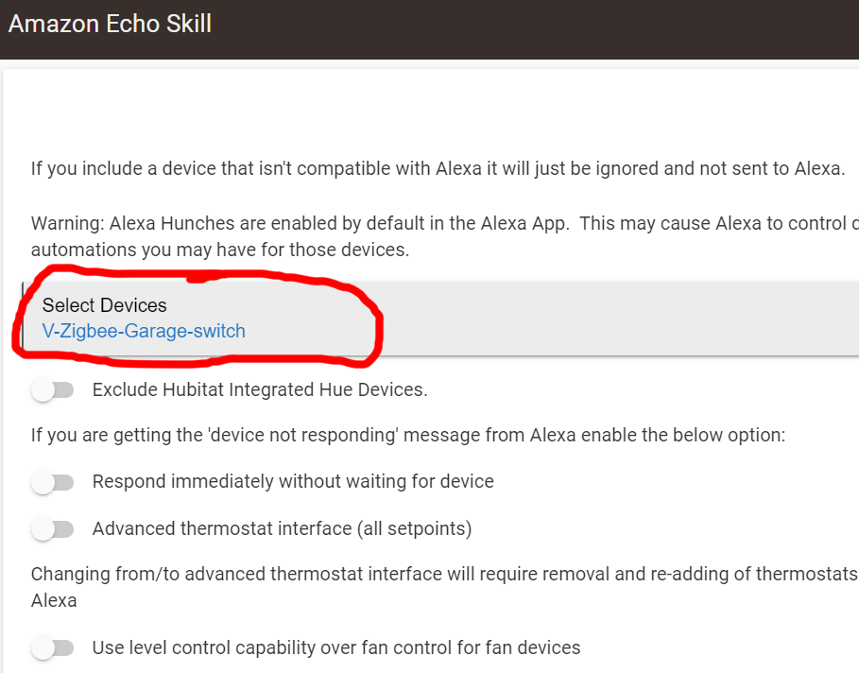Click the 'Use level control capability' label text
Image resolution: width=859 pixels, height=673 pixels.
335,648
